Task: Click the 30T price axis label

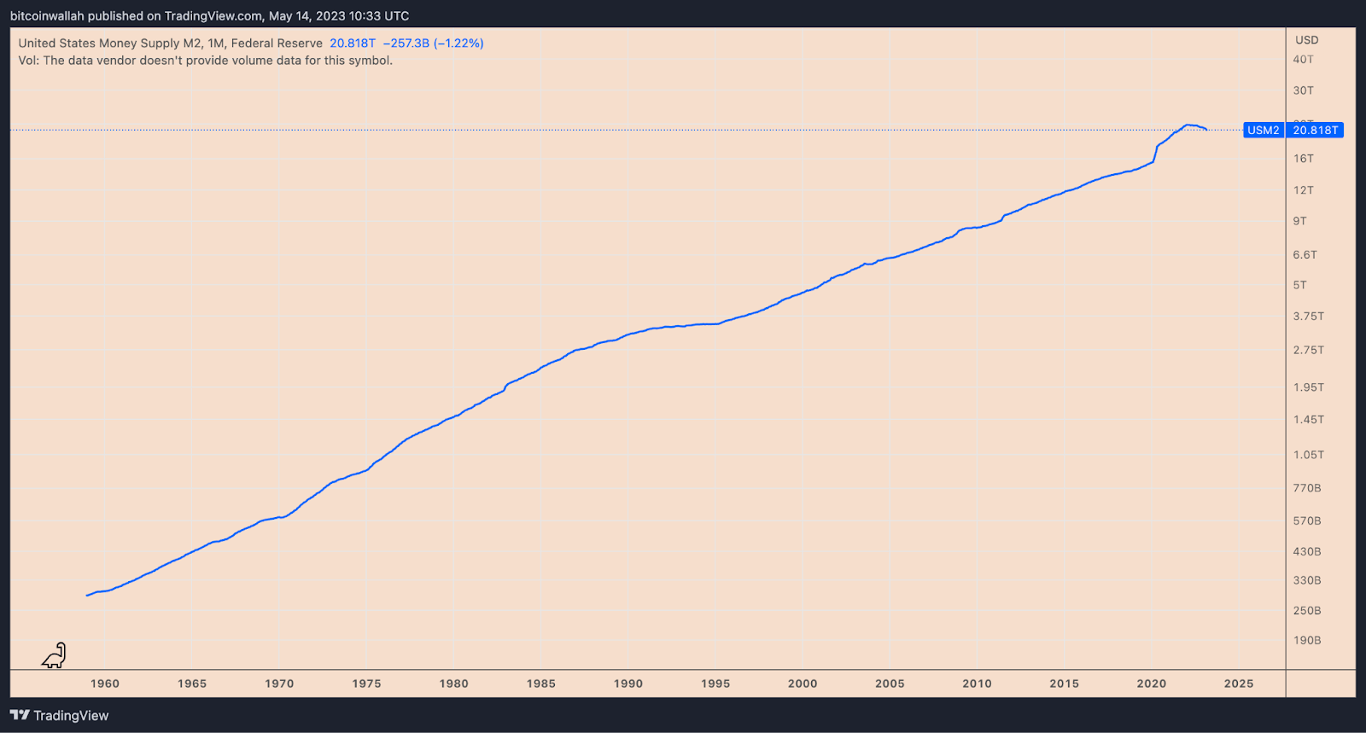Action: click(x=1303, y=90)
